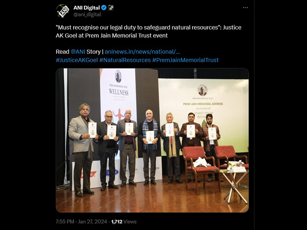This screenshot has width=307, height=230.
Task: Follow the aninews.in/news/national link
Action: (x=142, y=52)
